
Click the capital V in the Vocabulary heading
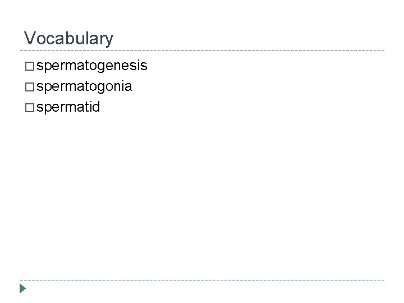coord(30,38)
